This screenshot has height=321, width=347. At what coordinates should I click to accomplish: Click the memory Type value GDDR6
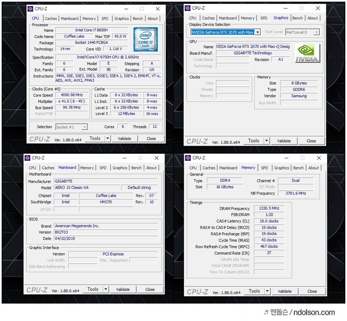pos(299,90)
